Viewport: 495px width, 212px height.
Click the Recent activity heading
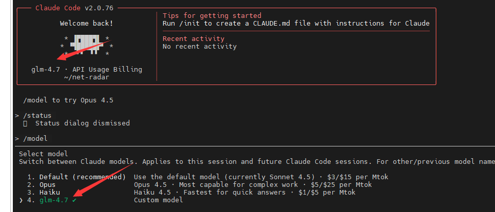pos(193,38)
